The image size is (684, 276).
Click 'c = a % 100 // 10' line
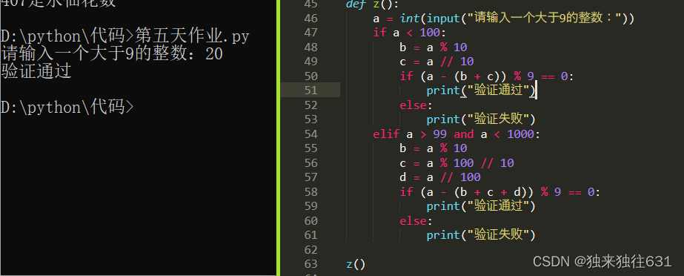click(456, 163)
